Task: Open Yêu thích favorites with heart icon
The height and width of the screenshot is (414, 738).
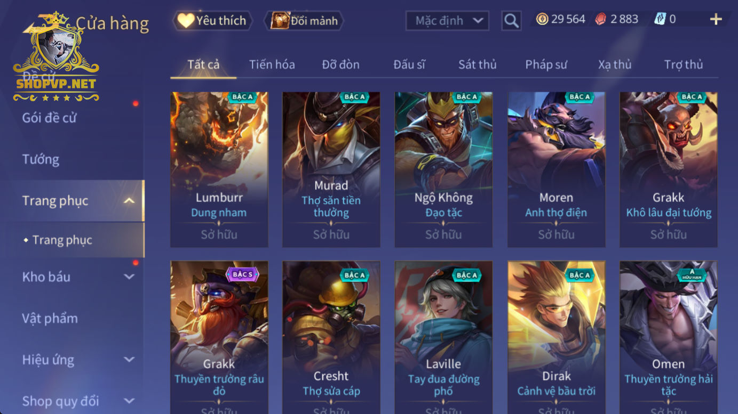Action: pyautogui.click(x=212, y=21)
